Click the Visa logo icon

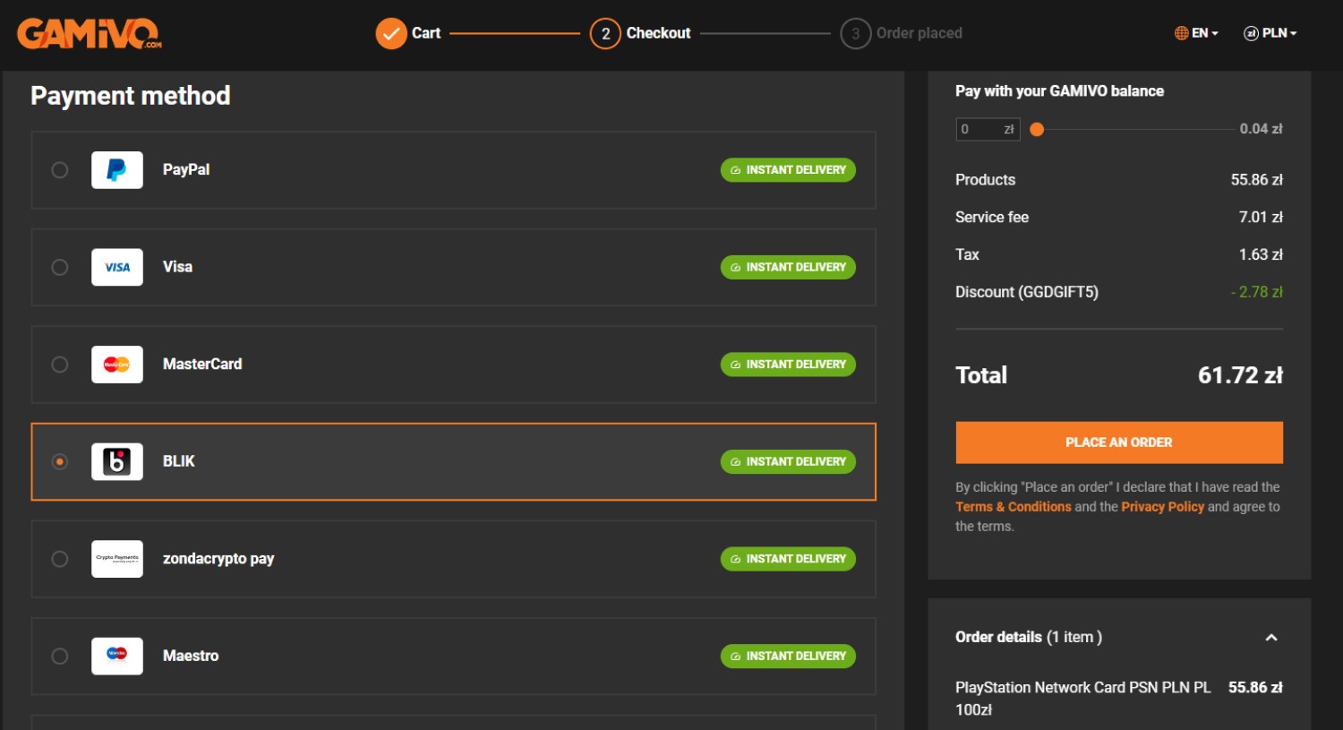click(x=117, y=267)
